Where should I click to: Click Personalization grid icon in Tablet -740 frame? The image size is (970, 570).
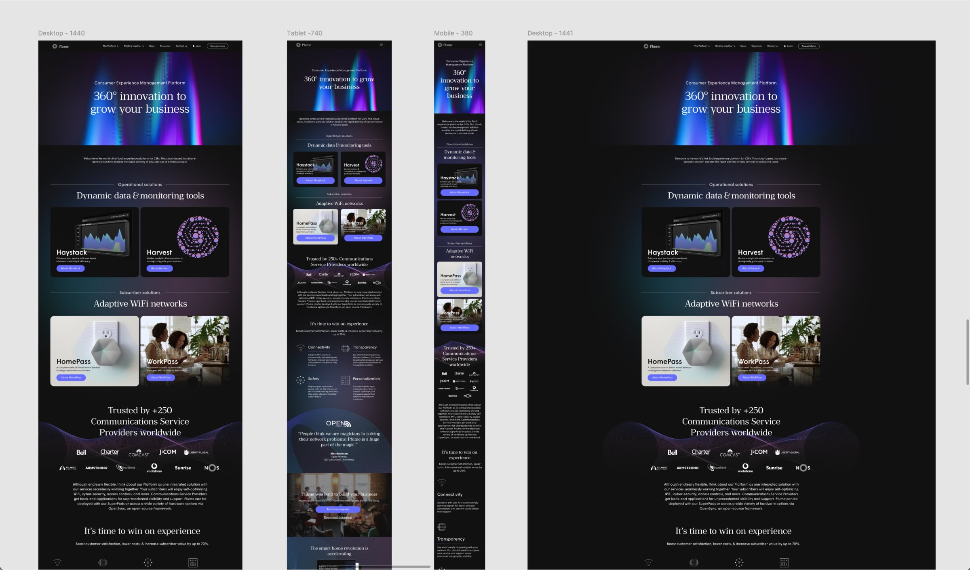point(345,380)
